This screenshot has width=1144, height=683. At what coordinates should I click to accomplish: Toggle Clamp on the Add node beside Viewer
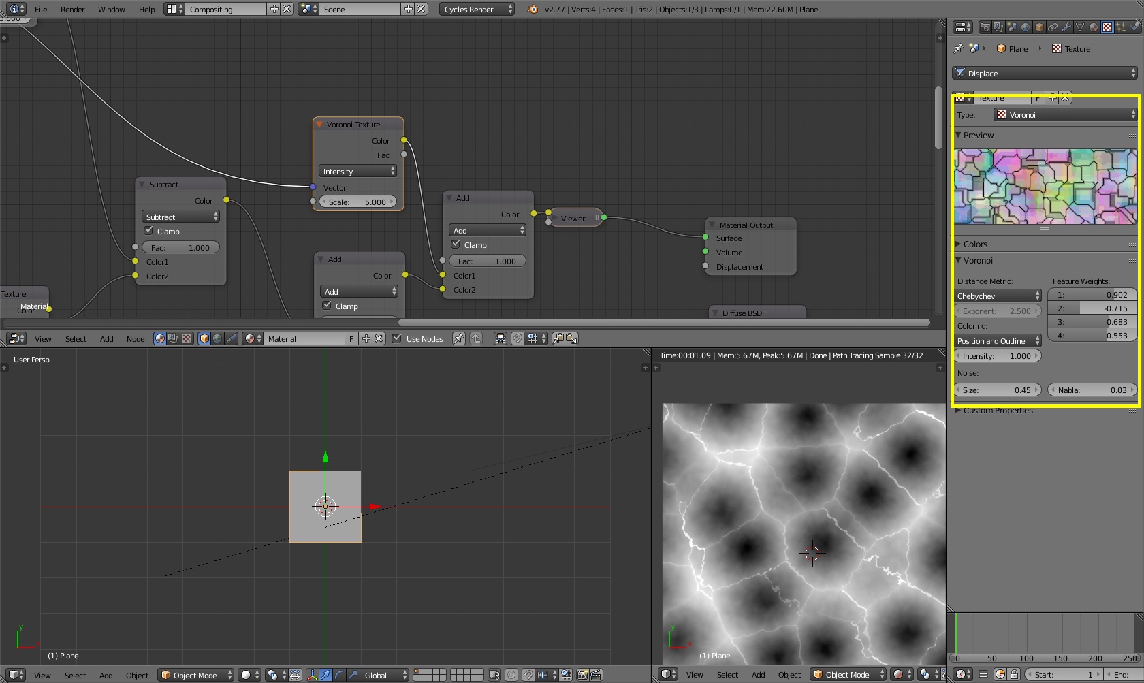click(456, 244)
